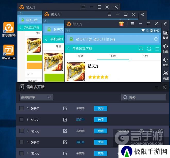Open the menu lines icon in teal header

[157, 49]
